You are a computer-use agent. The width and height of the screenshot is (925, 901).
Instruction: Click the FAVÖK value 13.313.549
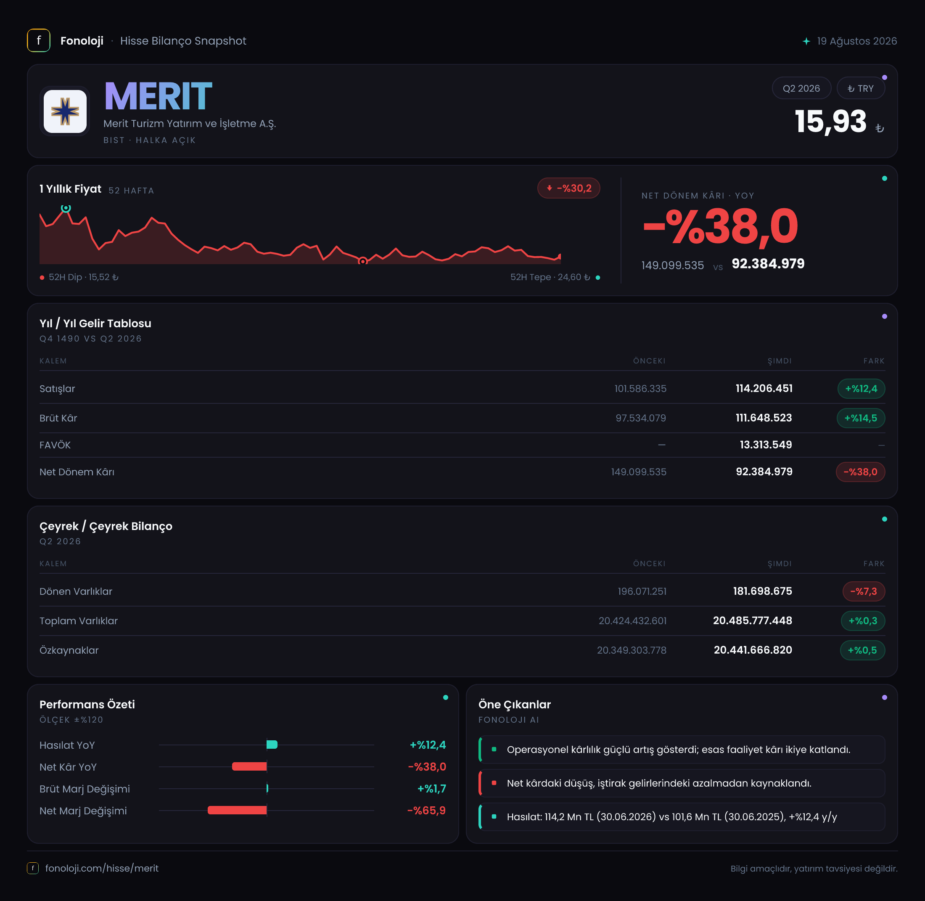point(766,445)
